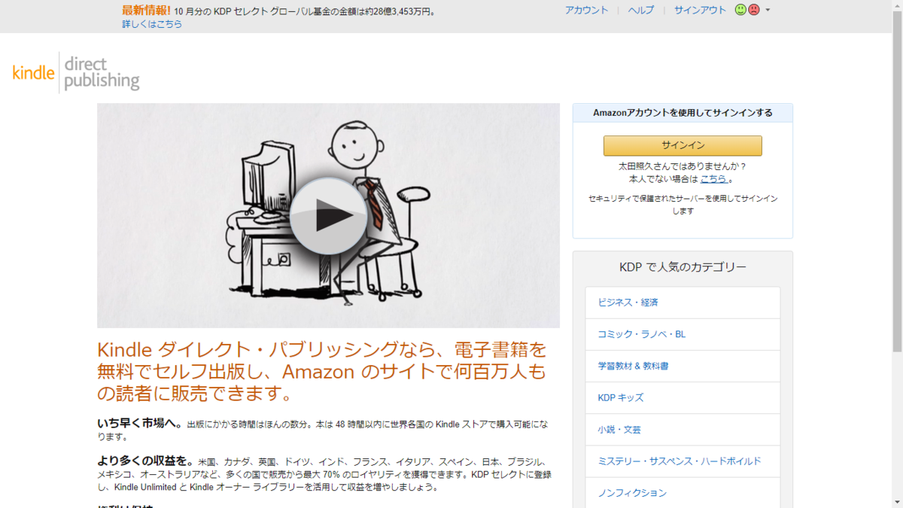Click the scrollbar down arrow
This screenshot has width=903, height=508.
click(896, 502)
